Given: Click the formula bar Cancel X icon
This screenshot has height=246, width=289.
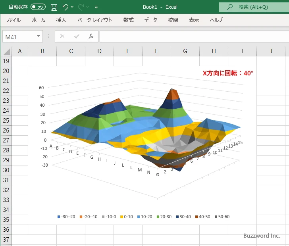Looking at the screenshot, I should (62, 36).
